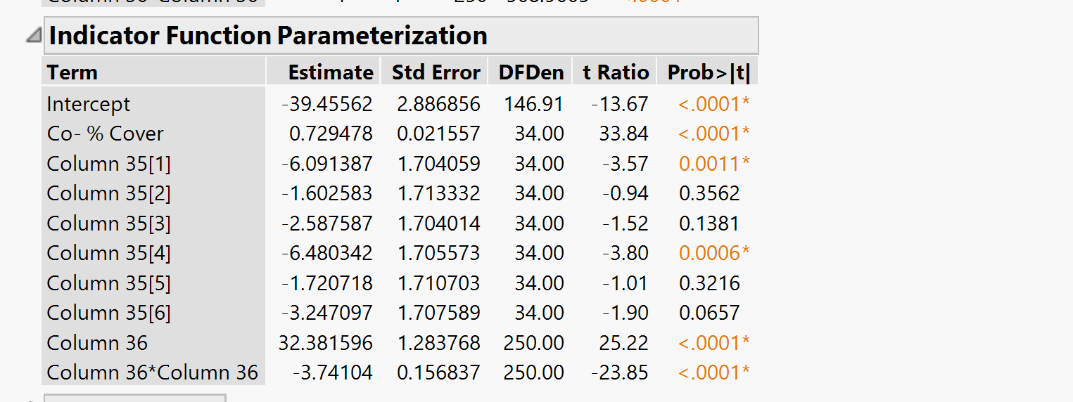The height and width of the screenshot is (402, 1073).
Task: Click the Co- % Cover term
Action: pos(105,134)
